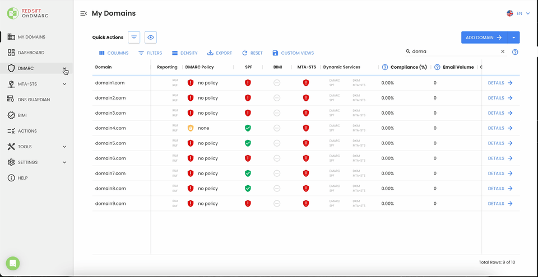Open the green chat widget bubble
The width and height of the screenshot is (538, 277).
pyautogui.click(x=13, y=264)
